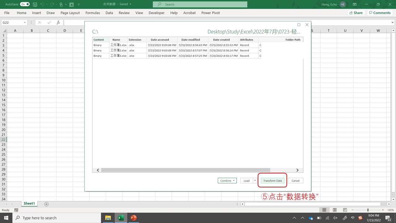Click the formula bar Enter checkmark icon
The image size is (396, 223).
49,23
